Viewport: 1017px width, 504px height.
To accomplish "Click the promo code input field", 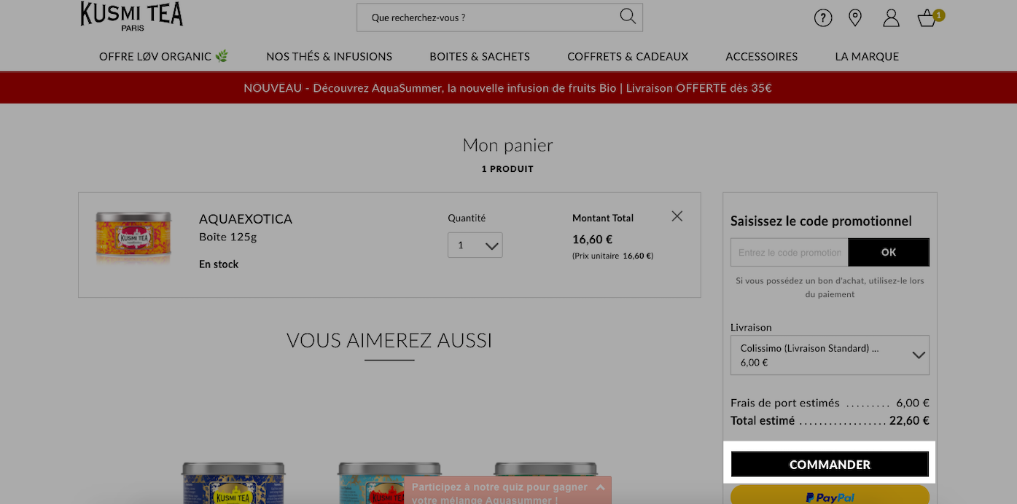I will 789,253.
